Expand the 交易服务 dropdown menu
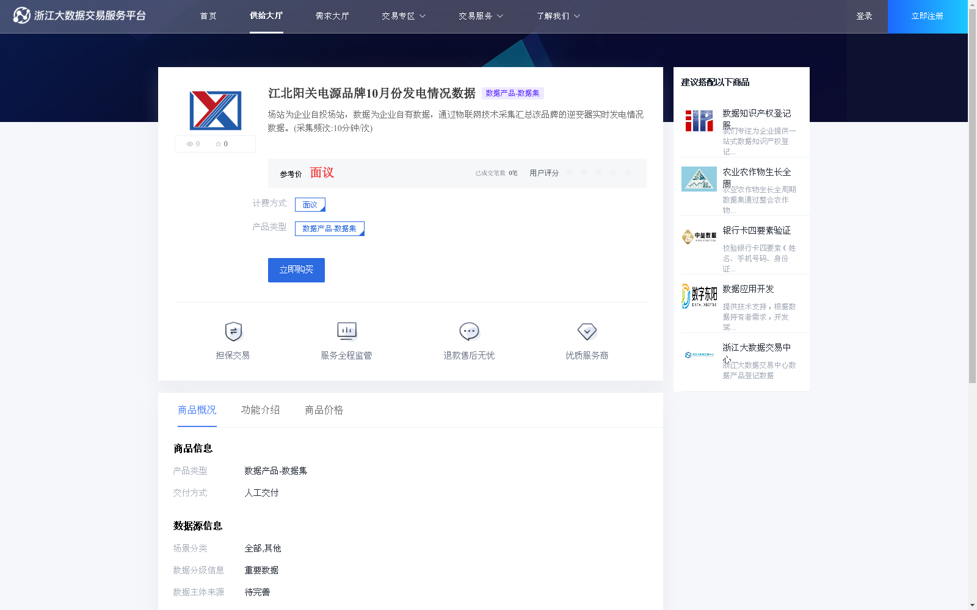The width and height of the screenshot is (977, 610). pyautogui.click(x=481, y=16)
